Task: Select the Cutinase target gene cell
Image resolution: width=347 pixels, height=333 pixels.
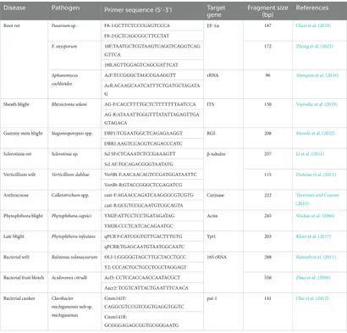Action: 215,195
